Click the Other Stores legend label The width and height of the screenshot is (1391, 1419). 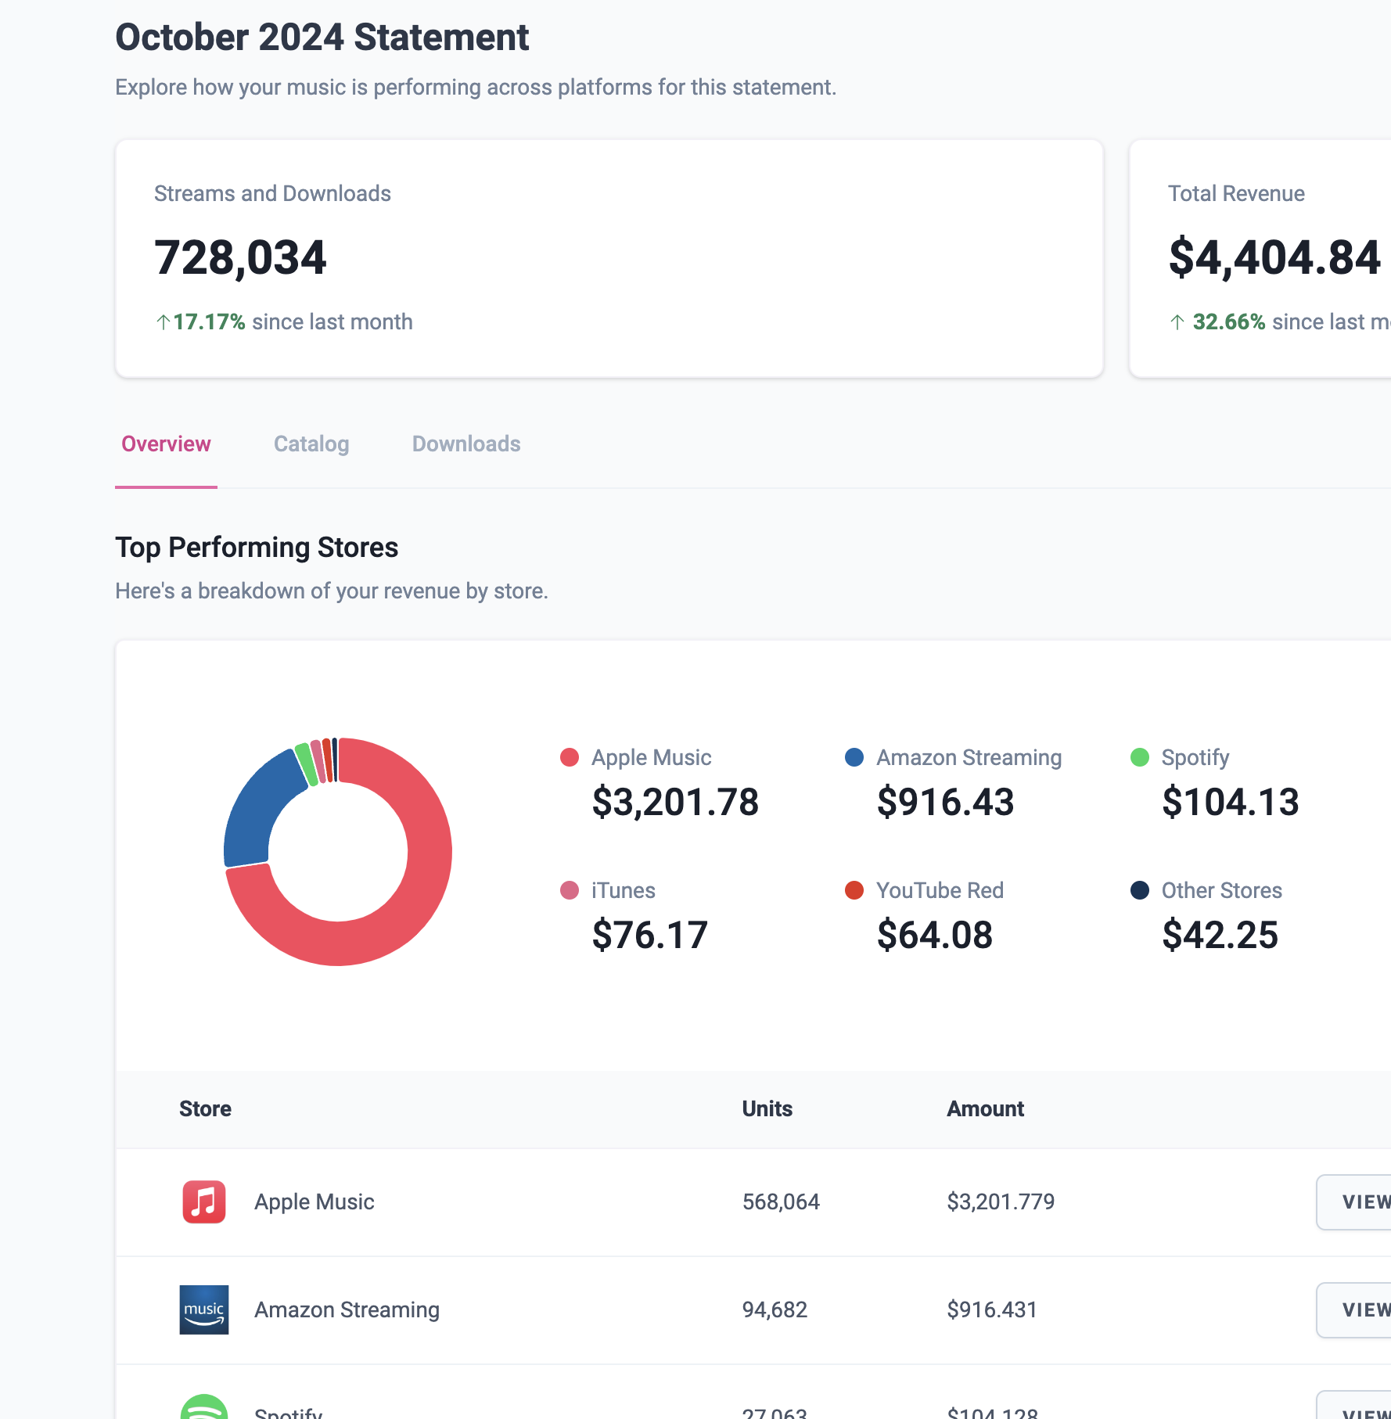(1221, 890)
